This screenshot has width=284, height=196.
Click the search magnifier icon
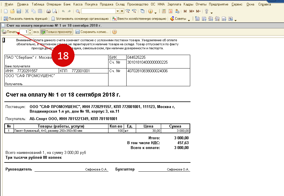point(78,11)
